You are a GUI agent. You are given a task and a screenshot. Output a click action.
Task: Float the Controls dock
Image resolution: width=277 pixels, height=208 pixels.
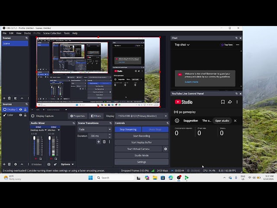(167, 123)
